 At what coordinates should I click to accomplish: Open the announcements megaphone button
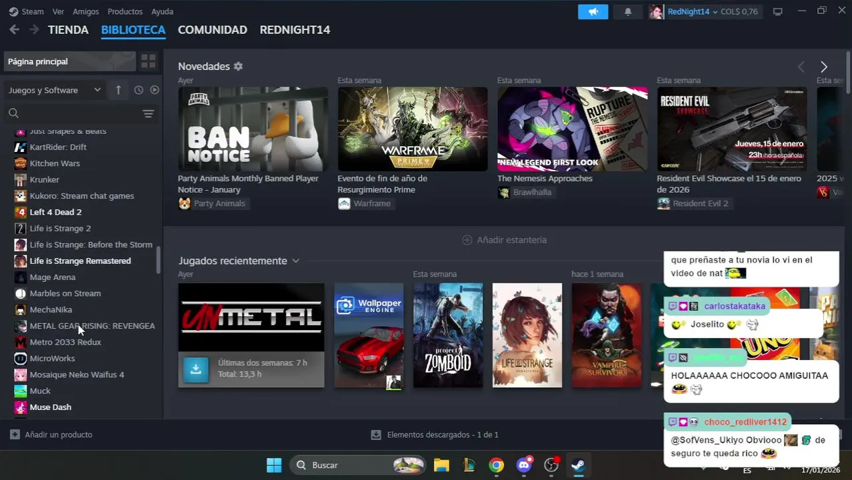tap(593, 11)
